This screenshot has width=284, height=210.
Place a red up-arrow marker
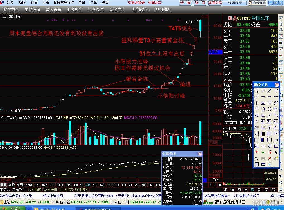tap(257, 152)
